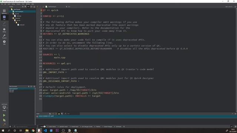
Task: Go to the previous issue
Action: 53,114
